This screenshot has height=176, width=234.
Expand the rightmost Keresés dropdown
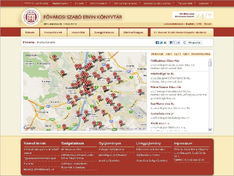[205, 3]
